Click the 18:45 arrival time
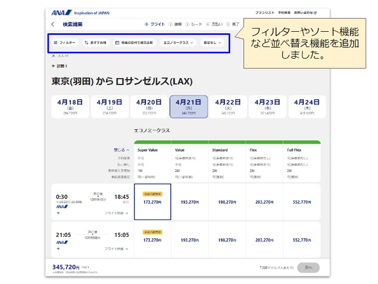Viewport: 378px width, 284px height. click(121, 197)
